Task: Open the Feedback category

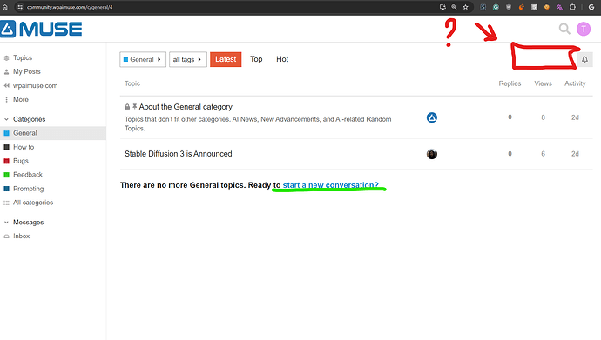Action: pos(28,175)
